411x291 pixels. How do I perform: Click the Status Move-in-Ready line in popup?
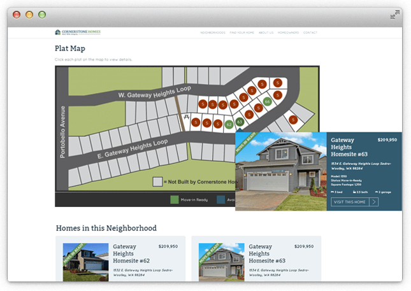[346, 180]
